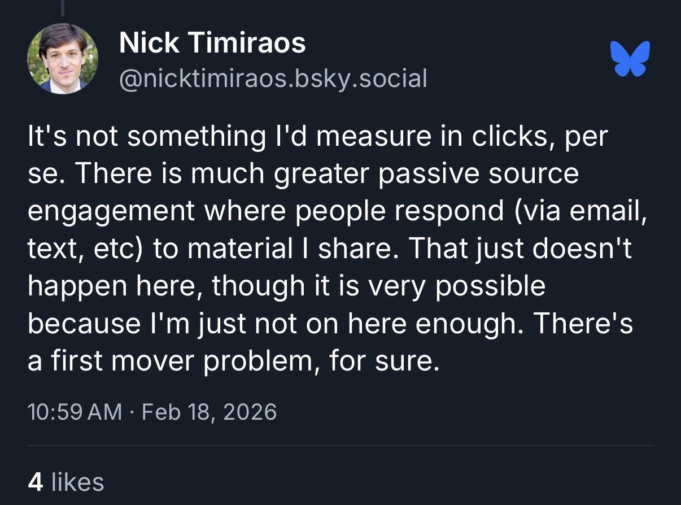The image size is (681, 505).
Task: Click the word "likes" below the post
Action: (x=77, y=482)
